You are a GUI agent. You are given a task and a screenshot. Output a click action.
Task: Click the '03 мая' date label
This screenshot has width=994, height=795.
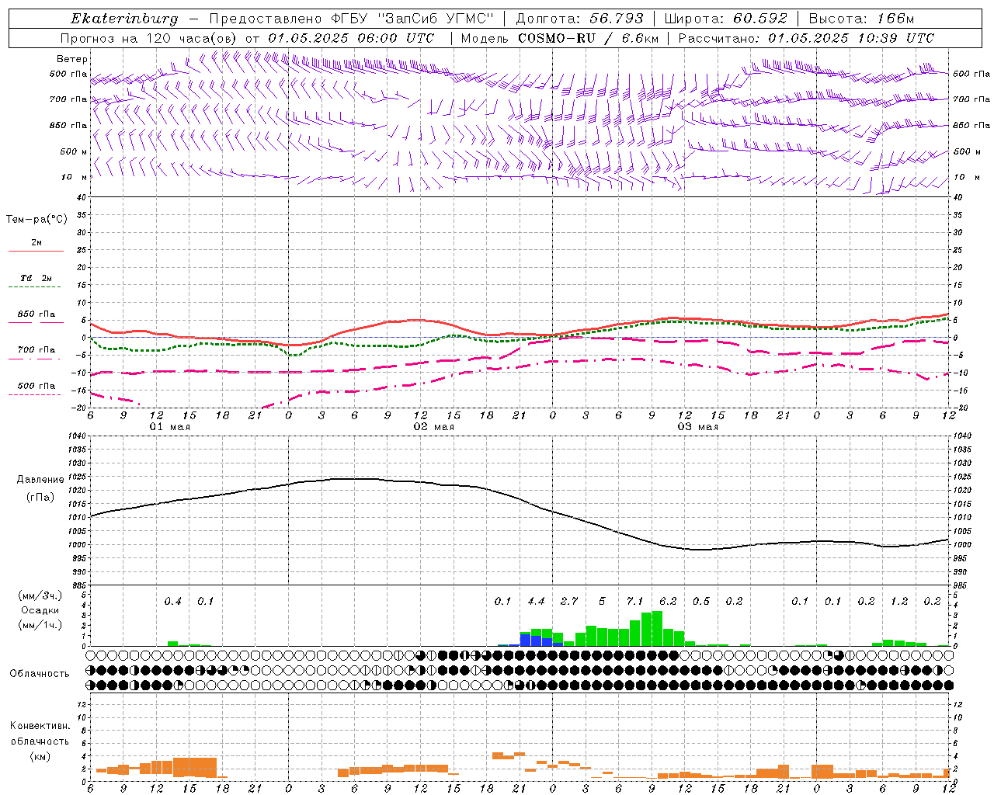698,427
